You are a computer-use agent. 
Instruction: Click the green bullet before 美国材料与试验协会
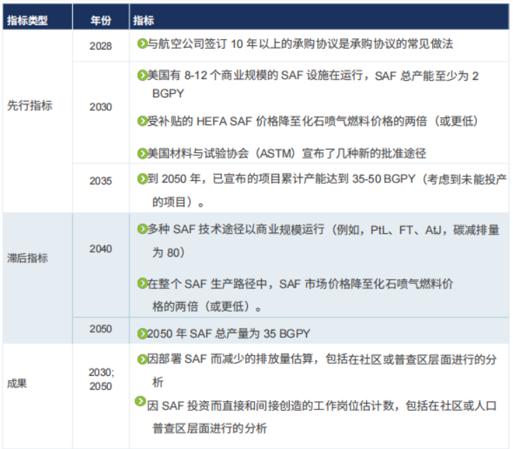pyautogui.click(x=142, y=153)
